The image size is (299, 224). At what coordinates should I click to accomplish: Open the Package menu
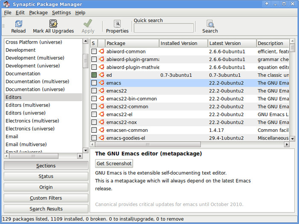click(38, 12)
